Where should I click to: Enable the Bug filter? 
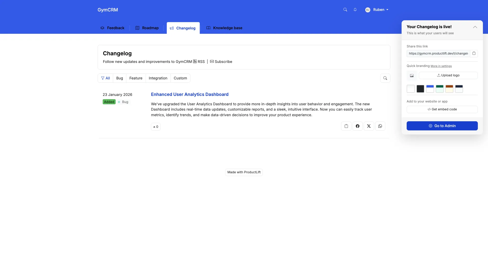point(119,78)
